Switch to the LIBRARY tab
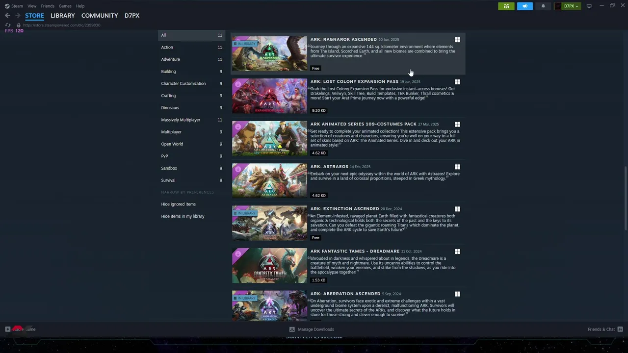Image resolution: width=628 pixels, height=353 pixels. pos(63,16)
